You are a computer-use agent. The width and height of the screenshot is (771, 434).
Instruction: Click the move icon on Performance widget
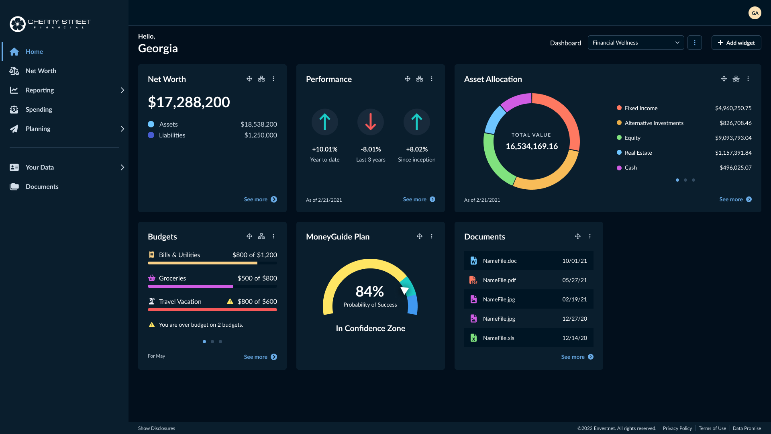coord(408,79)
